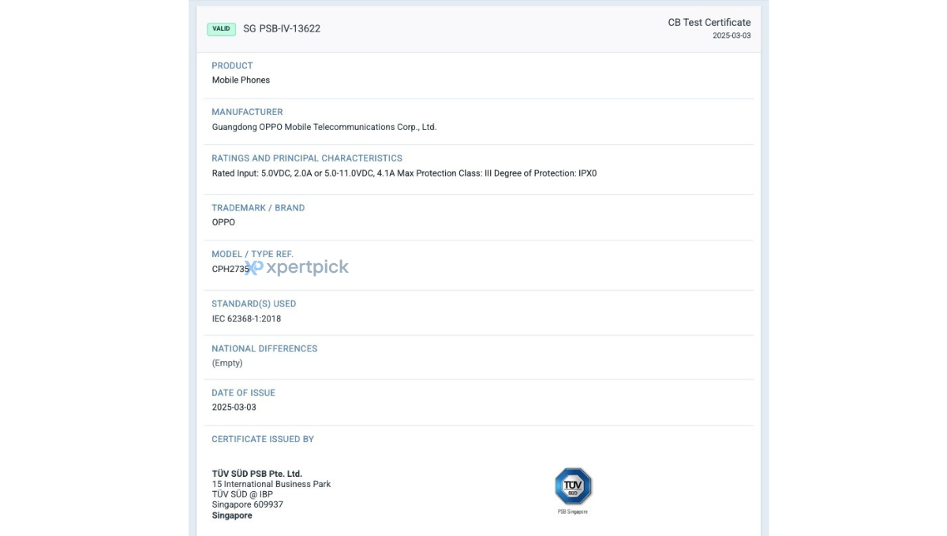Click the TÜV SÜD octagon logo
The width and height of the screenshot is (947, 536).
coord(573,486)
